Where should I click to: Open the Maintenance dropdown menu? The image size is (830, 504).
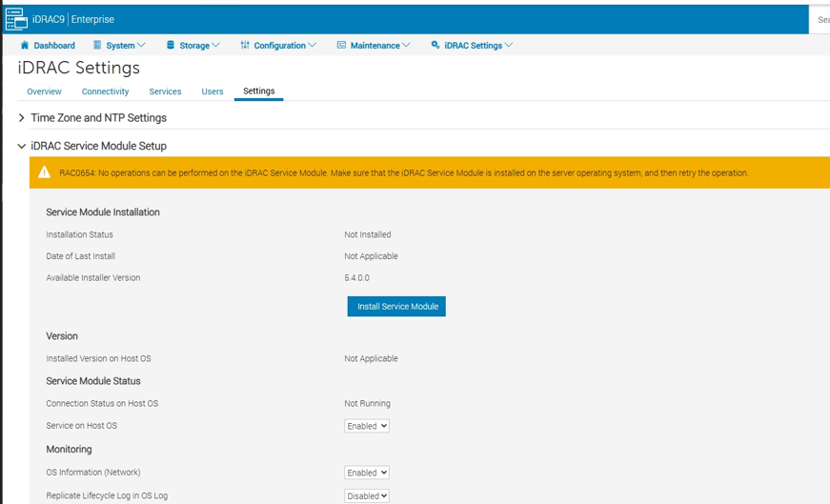click(374, 46)
